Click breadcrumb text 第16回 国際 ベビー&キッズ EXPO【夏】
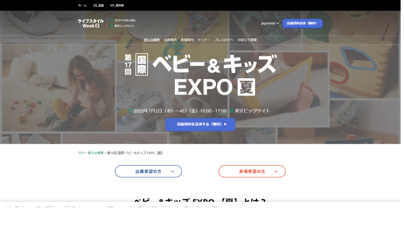This screenshot has height=227, width=404. [x=135, y=153]
